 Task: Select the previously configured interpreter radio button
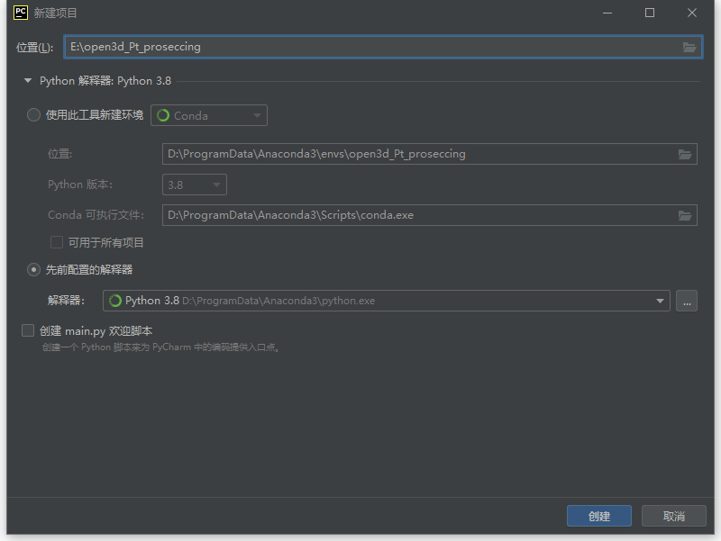[34, 269]
